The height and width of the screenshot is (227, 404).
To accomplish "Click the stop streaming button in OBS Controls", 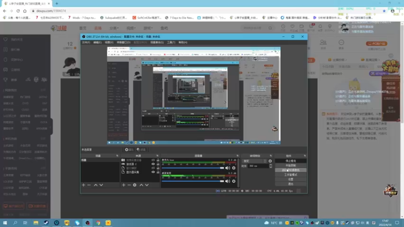I will tap(291, 161).
